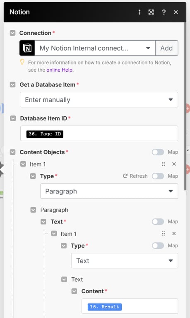Remove nested Text Item 1
Viewport: 190px width, 318px height.
(x=174, y=234)
